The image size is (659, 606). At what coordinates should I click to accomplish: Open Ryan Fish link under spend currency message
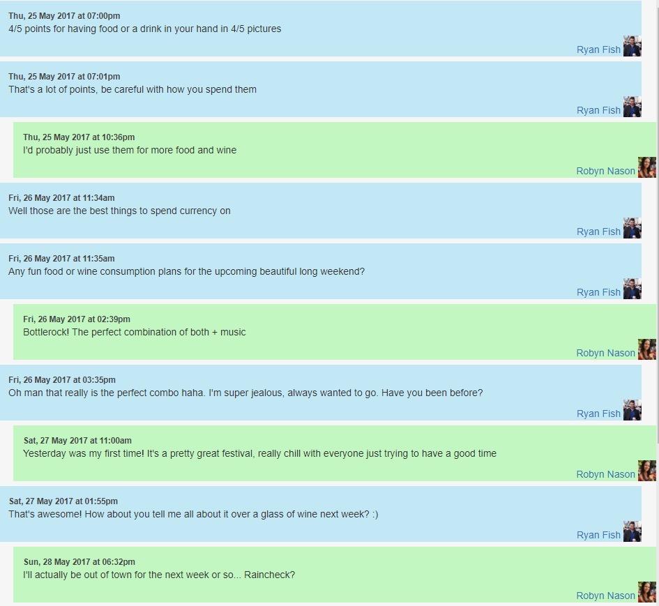click(598, 232)
